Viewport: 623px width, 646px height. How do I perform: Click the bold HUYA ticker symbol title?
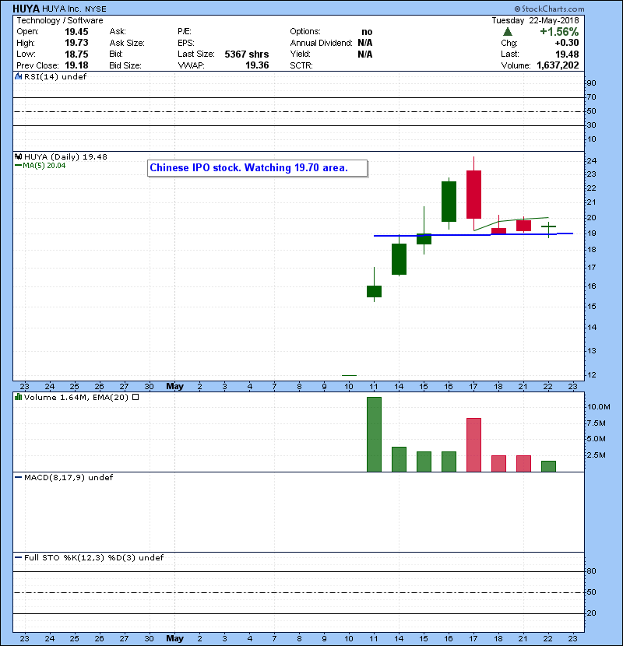pyautogui.click(x=26, y=9)
